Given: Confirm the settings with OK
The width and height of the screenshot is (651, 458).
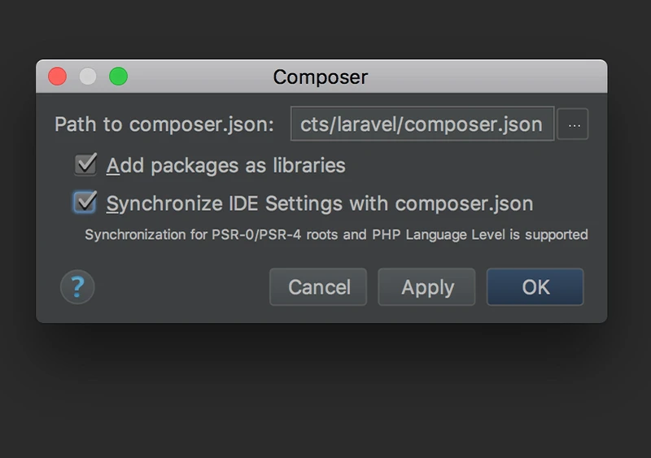Looking at the screenshot, I should tap(535, 287).
